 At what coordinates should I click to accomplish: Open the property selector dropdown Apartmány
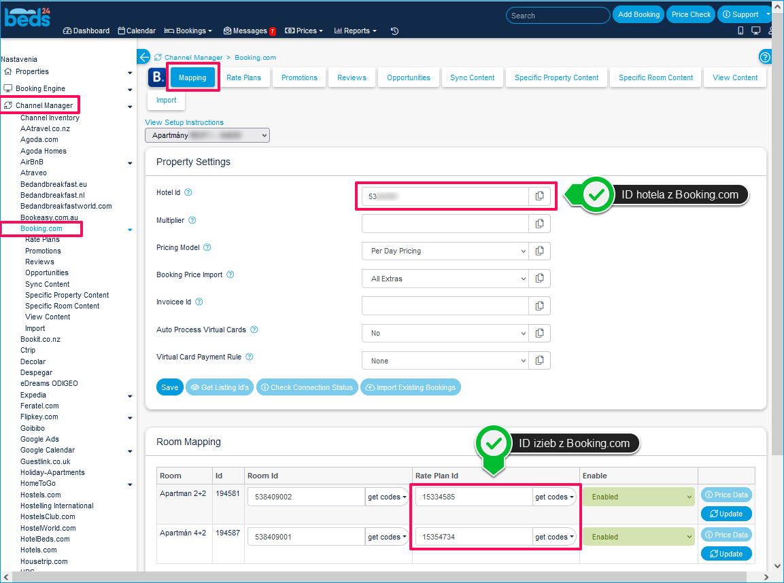[x=207, y=136]
